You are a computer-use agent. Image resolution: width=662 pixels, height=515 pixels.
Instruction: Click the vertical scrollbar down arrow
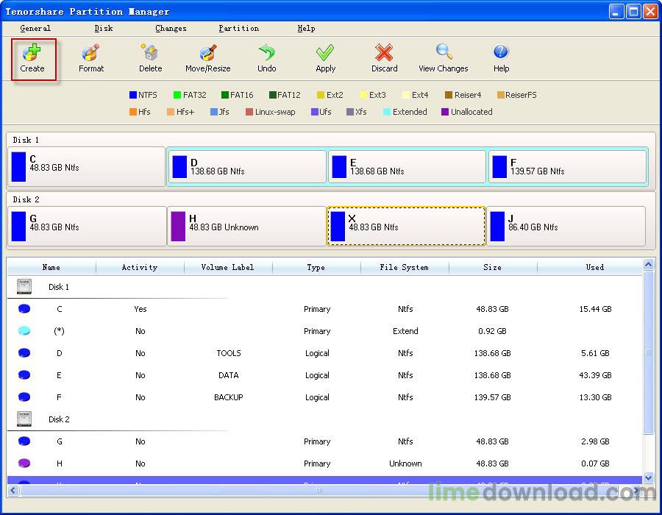[648, 477]
